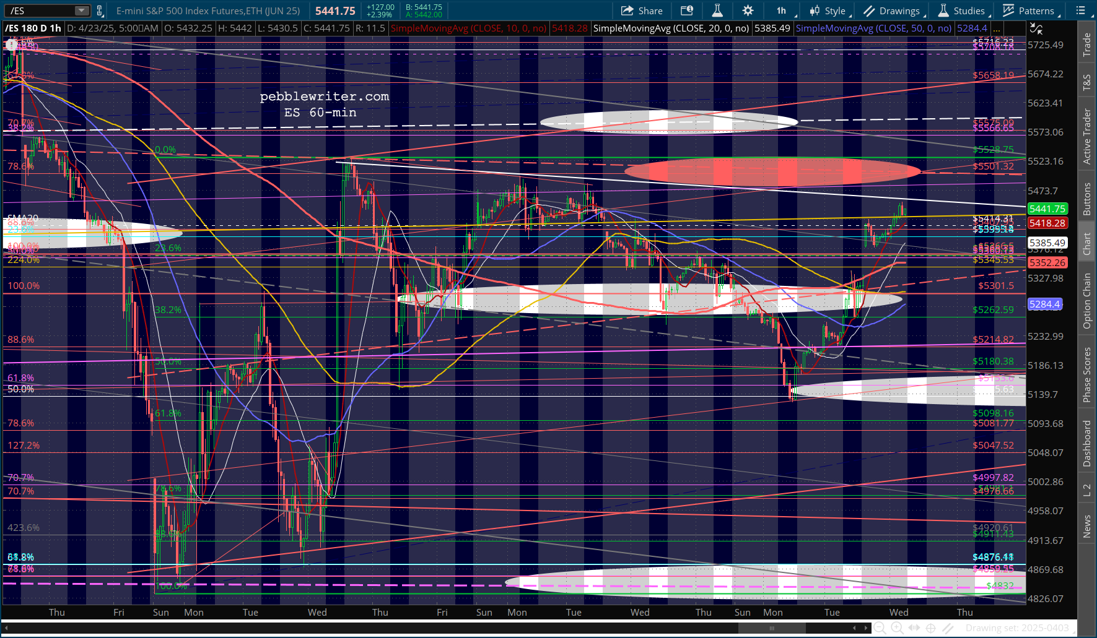Select the drawing lines tool icon
This screenshot has width=1097, height=638.
click(948, 628)
